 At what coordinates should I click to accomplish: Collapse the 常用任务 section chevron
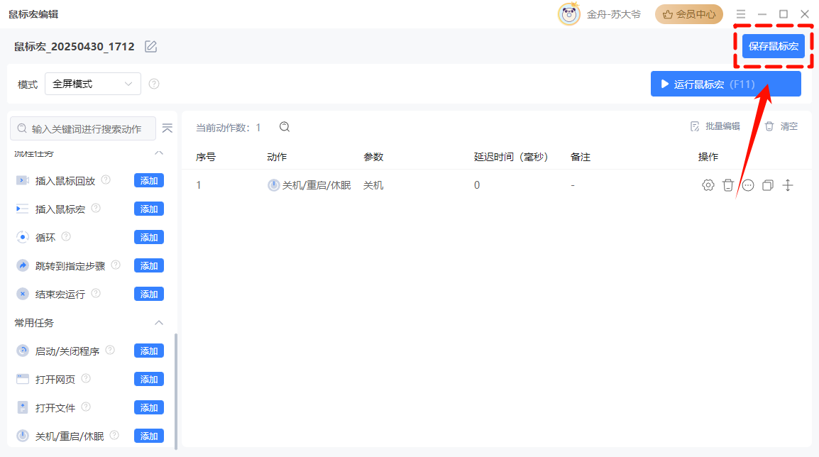pyautogui.click(x=159, y=323)
